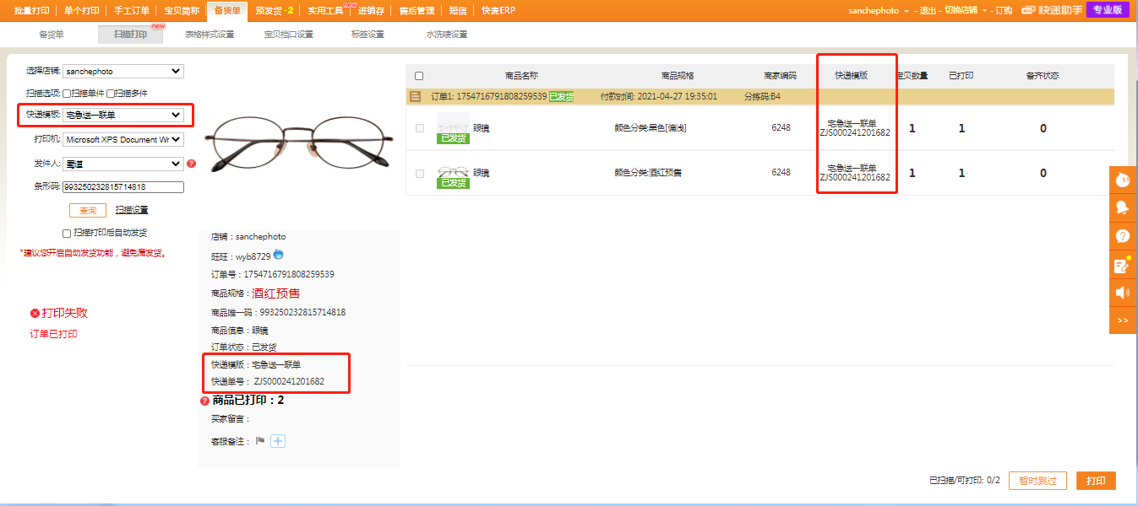The width and height of the screenshot is (1138, 506).
Task: Open notifications bell in the right sidebar
Action: [1123, 207]
